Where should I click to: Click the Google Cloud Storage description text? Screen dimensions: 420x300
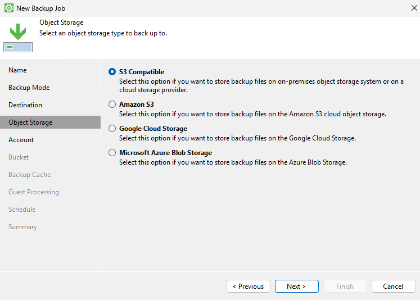pos(237,138)
